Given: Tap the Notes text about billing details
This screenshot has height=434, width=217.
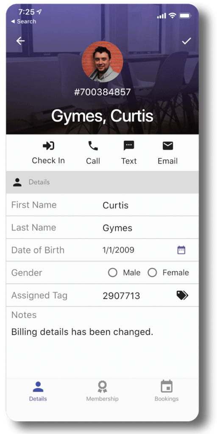Looking at the screenshot, I should pos(82,331).
